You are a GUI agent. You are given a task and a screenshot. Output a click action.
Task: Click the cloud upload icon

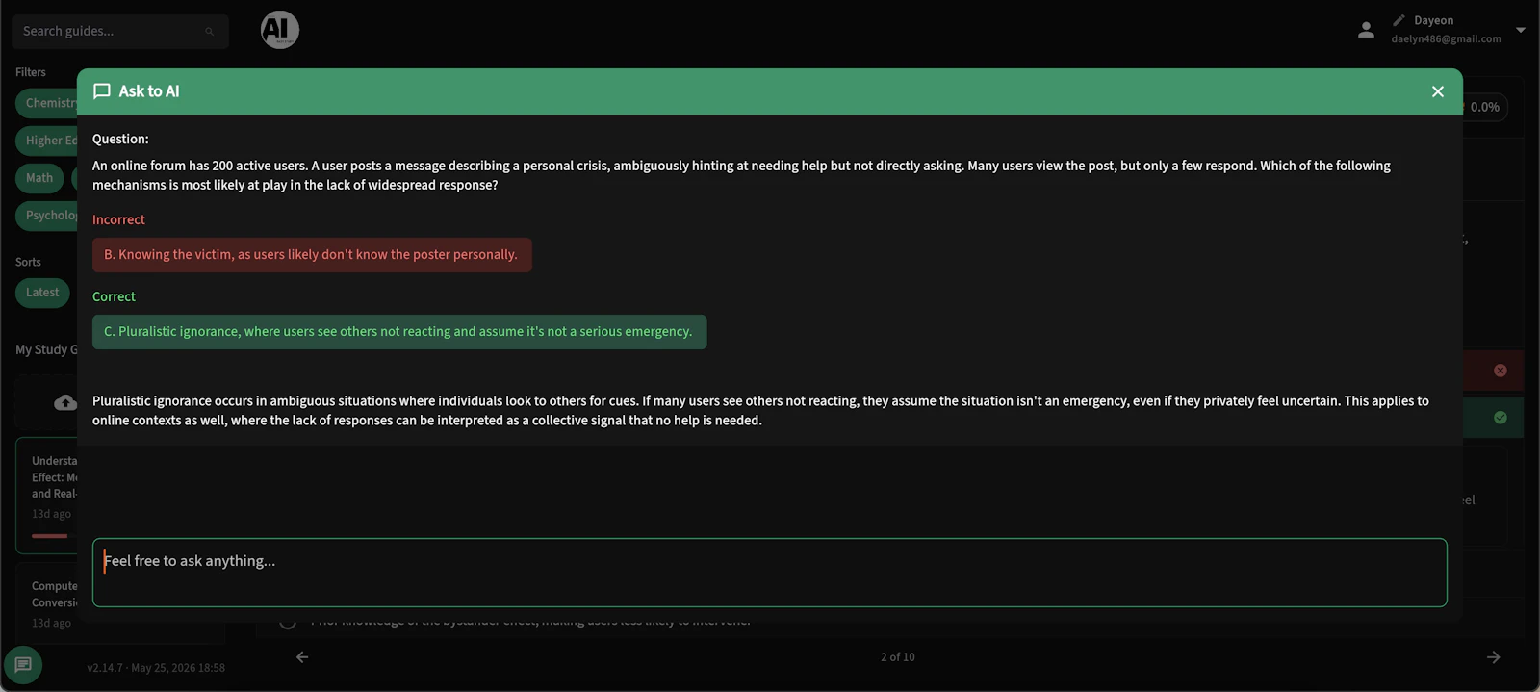click(x=65, y=402)
